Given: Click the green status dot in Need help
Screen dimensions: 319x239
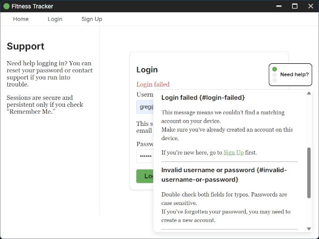Looking at the screenshot, I should pos(274,69).
